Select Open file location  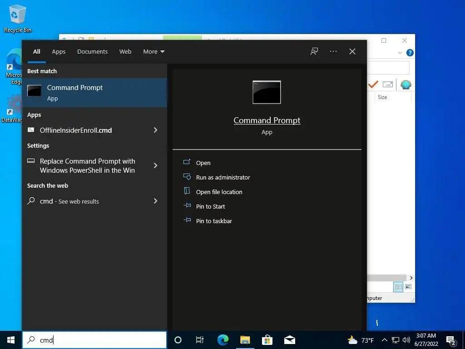[219, 192]
